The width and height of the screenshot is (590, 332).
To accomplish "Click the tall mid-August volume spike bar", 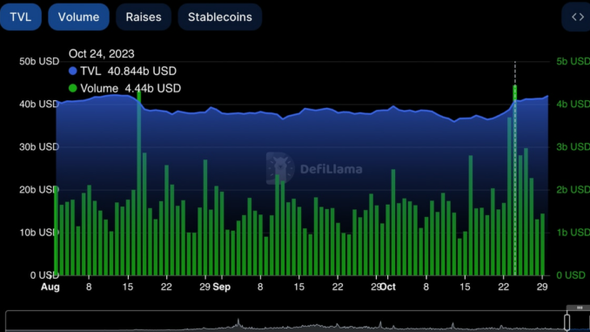I will (x=139, y=183).
